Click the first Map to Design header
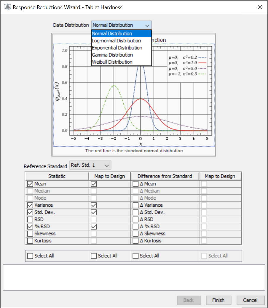This screenshot has width=268, height=308. pyautogui.click(x=110, y=176)
